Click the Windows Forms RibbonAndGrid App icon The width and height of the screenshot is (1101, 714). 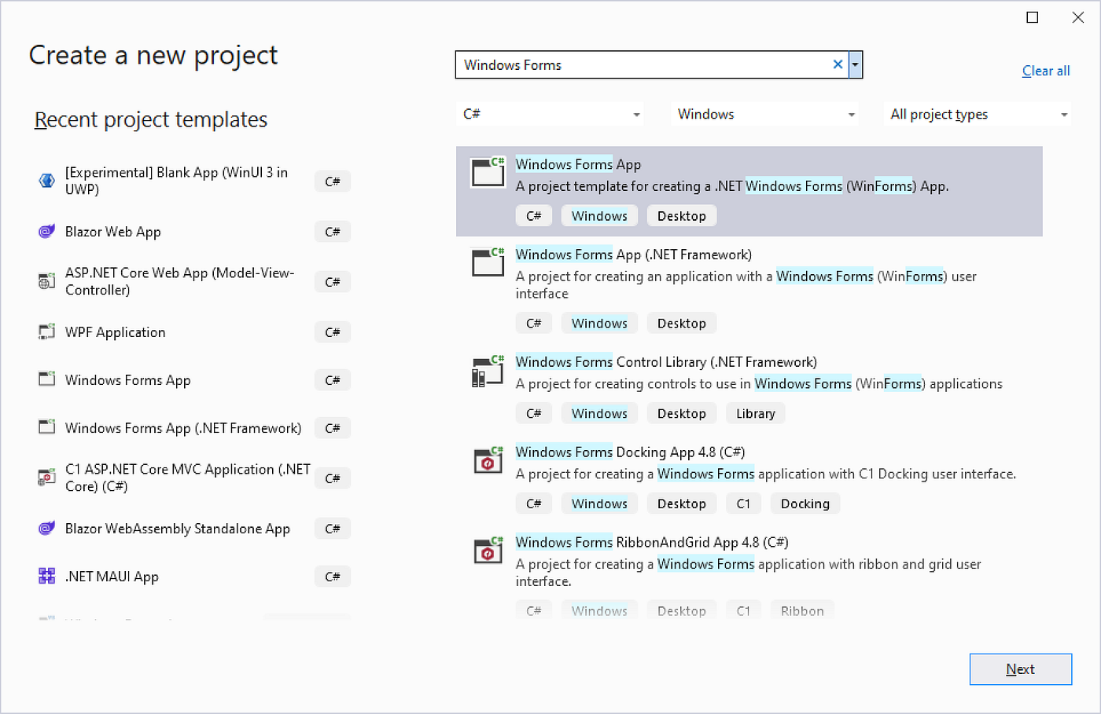tap(488, 552)
